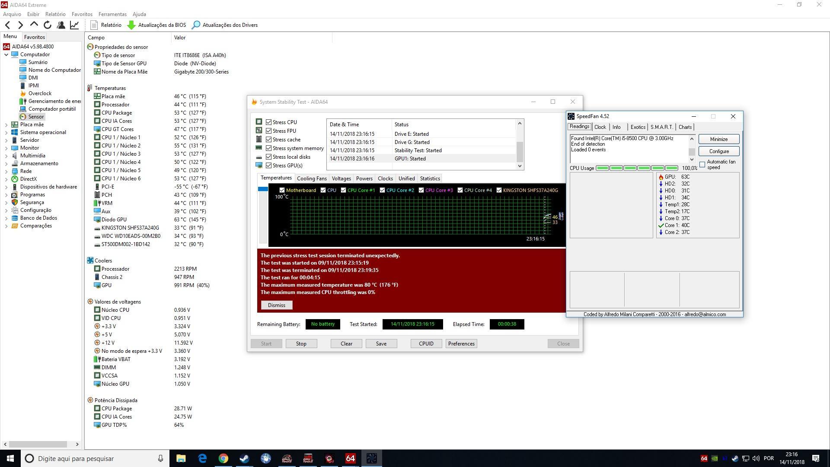Open CPUID from stability test window

426,344
